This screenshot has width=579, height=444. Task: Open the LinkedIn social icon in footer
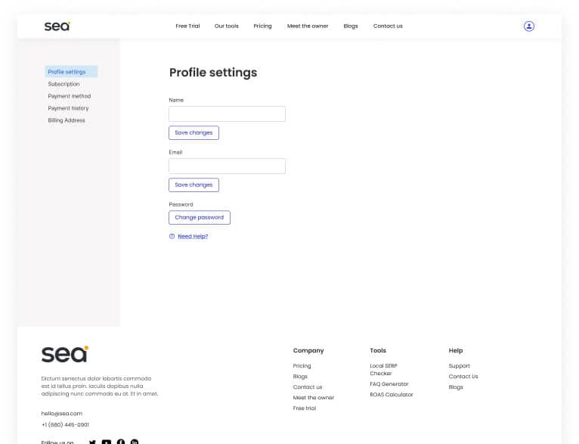(x=135, y=442)
